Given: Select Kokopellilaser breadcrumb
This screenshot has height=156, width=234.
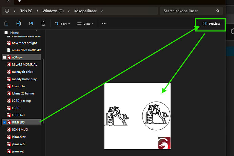Looking at the screenshot, I should tap(85, 11).
